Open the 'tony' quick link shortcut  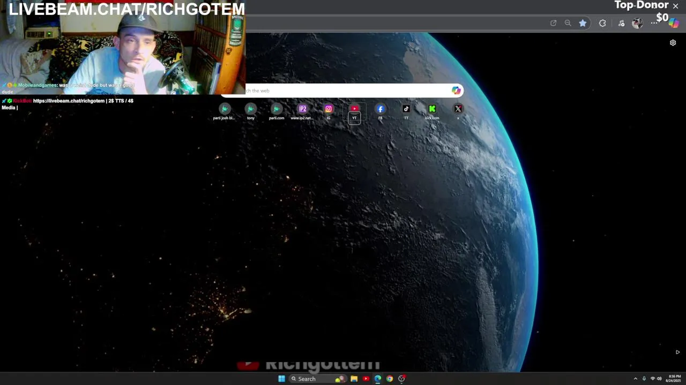point(251,112)
